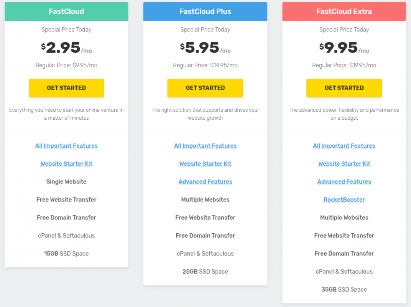The height and width of the screenshot is (307, 411).
Task: Click 'Regular Price: $19.95/mo' text
Action: pyautogui.click(x=344, y=65)
